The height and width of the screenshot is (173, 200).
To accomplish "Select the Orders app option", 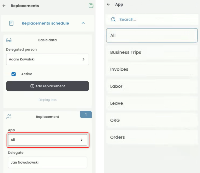I will coord(152,137).
